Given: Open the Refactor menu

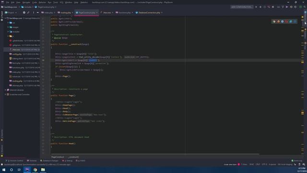Looking at the screenshot, I should click(42, 2).
